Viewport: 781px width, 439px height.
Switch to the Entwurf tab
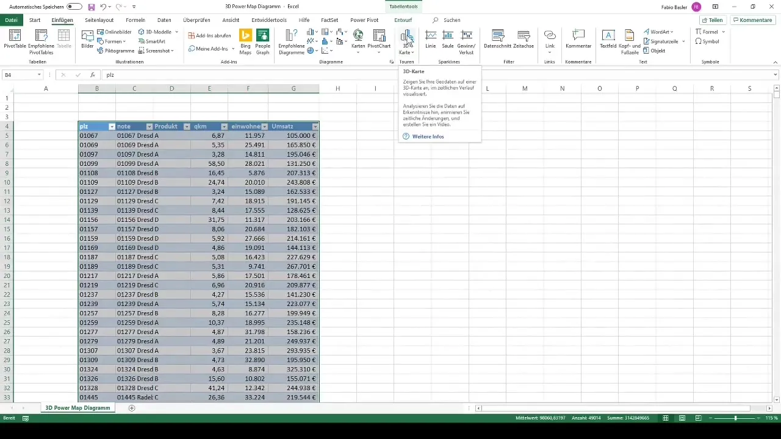[403, 20]
